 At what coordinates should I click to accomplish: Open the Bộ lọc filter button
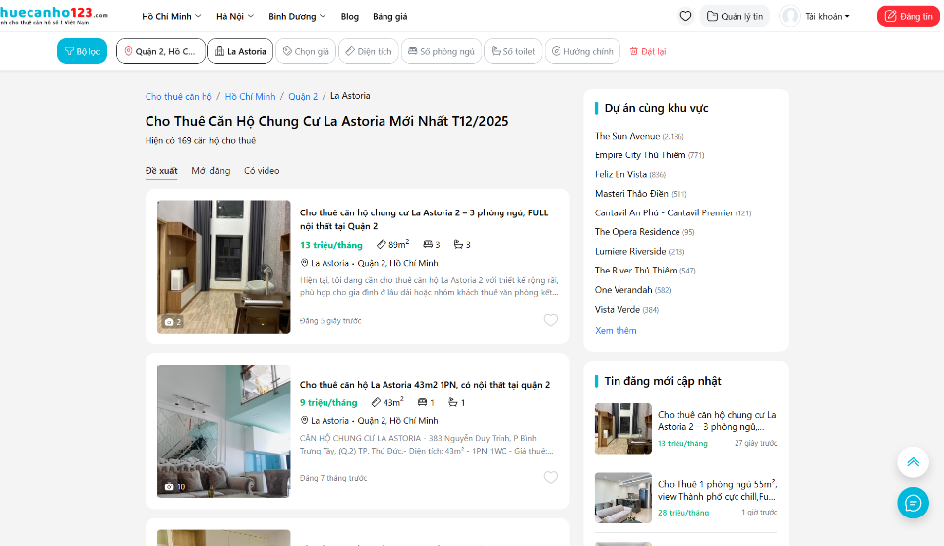[x=82, y=51]
